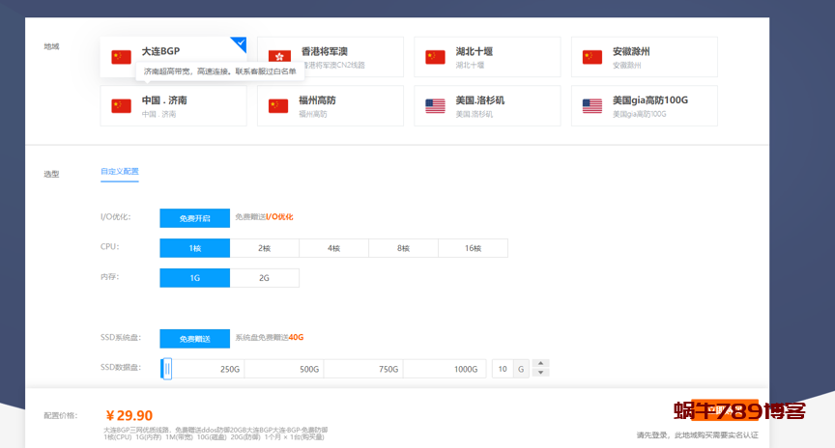This screenshot has height=448, width=835.
Task: Pick the flag icon of 安徽滁州
Action: 592,57
